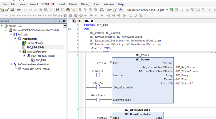Toggle the vRegOn contact
This screenshot has height=119, width=216.
(x=98, y=87)
